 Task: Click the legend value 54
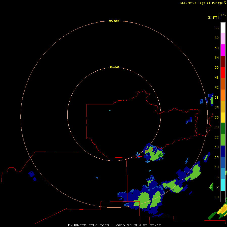217,58
